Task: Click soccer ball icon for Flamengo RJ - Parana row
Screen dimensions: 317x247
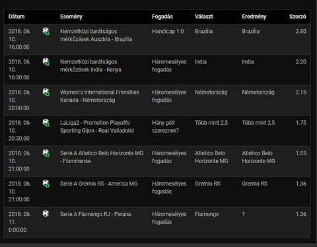Action: tap(46, 213)
